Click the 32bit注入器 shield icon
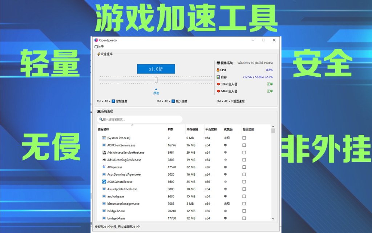Screen dimensions: 372x233 click(x=218, y=84)
